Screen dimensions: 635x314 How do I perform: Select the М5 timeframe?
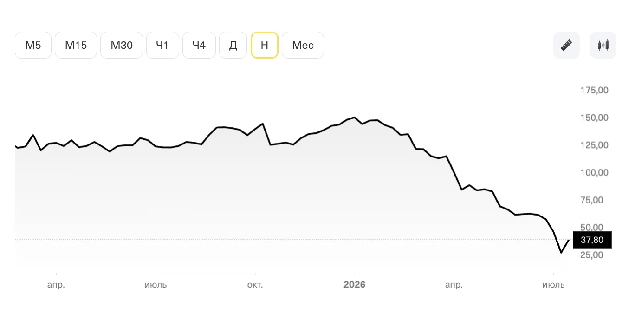click(33, 45)
